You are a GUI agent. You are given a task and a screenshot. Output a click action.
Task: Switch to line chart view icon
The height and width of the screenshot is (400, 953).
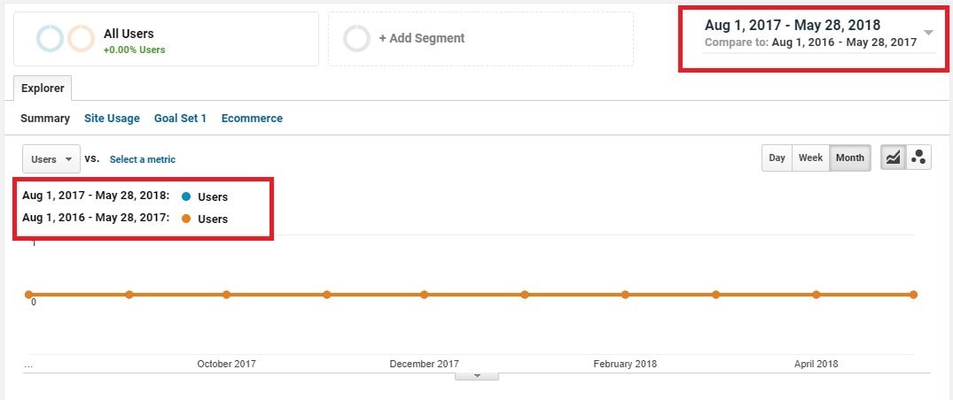tap(893, 158)
